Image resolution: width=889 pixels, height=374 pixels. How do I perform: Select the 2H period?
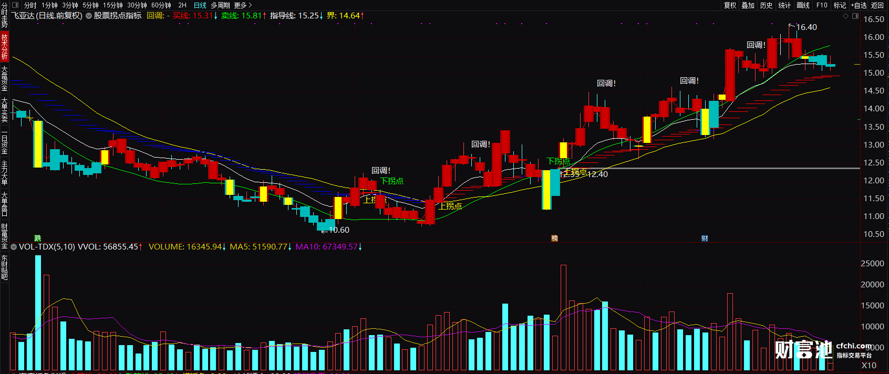pos(182,5)
